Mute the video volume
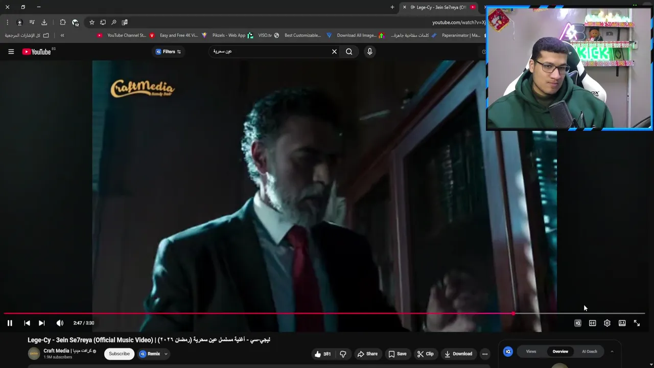Image resolution: width=654 pixels, height=368 pixels. [60, 323]
